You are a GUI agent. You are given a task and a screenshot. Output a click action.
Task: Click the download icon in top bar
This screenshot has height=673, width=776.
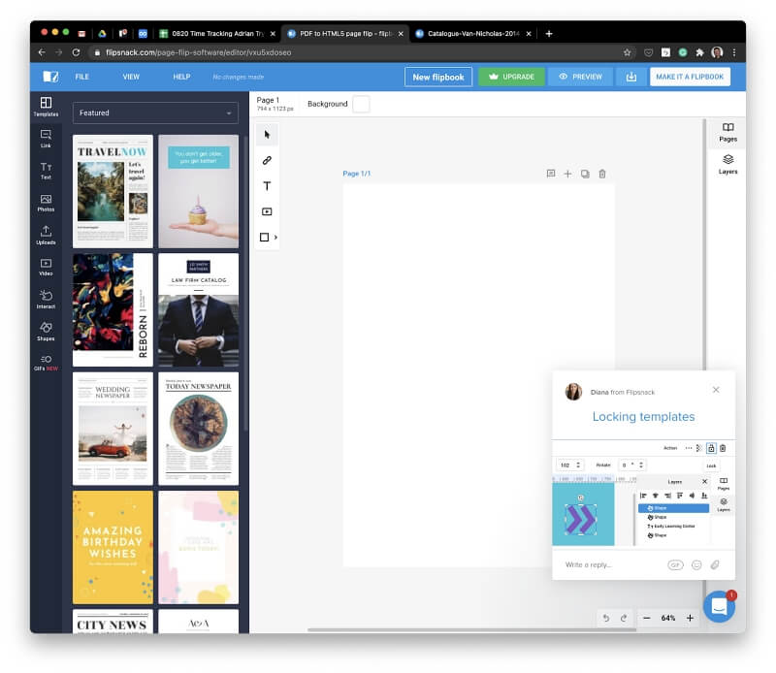(x=631, y=77)
